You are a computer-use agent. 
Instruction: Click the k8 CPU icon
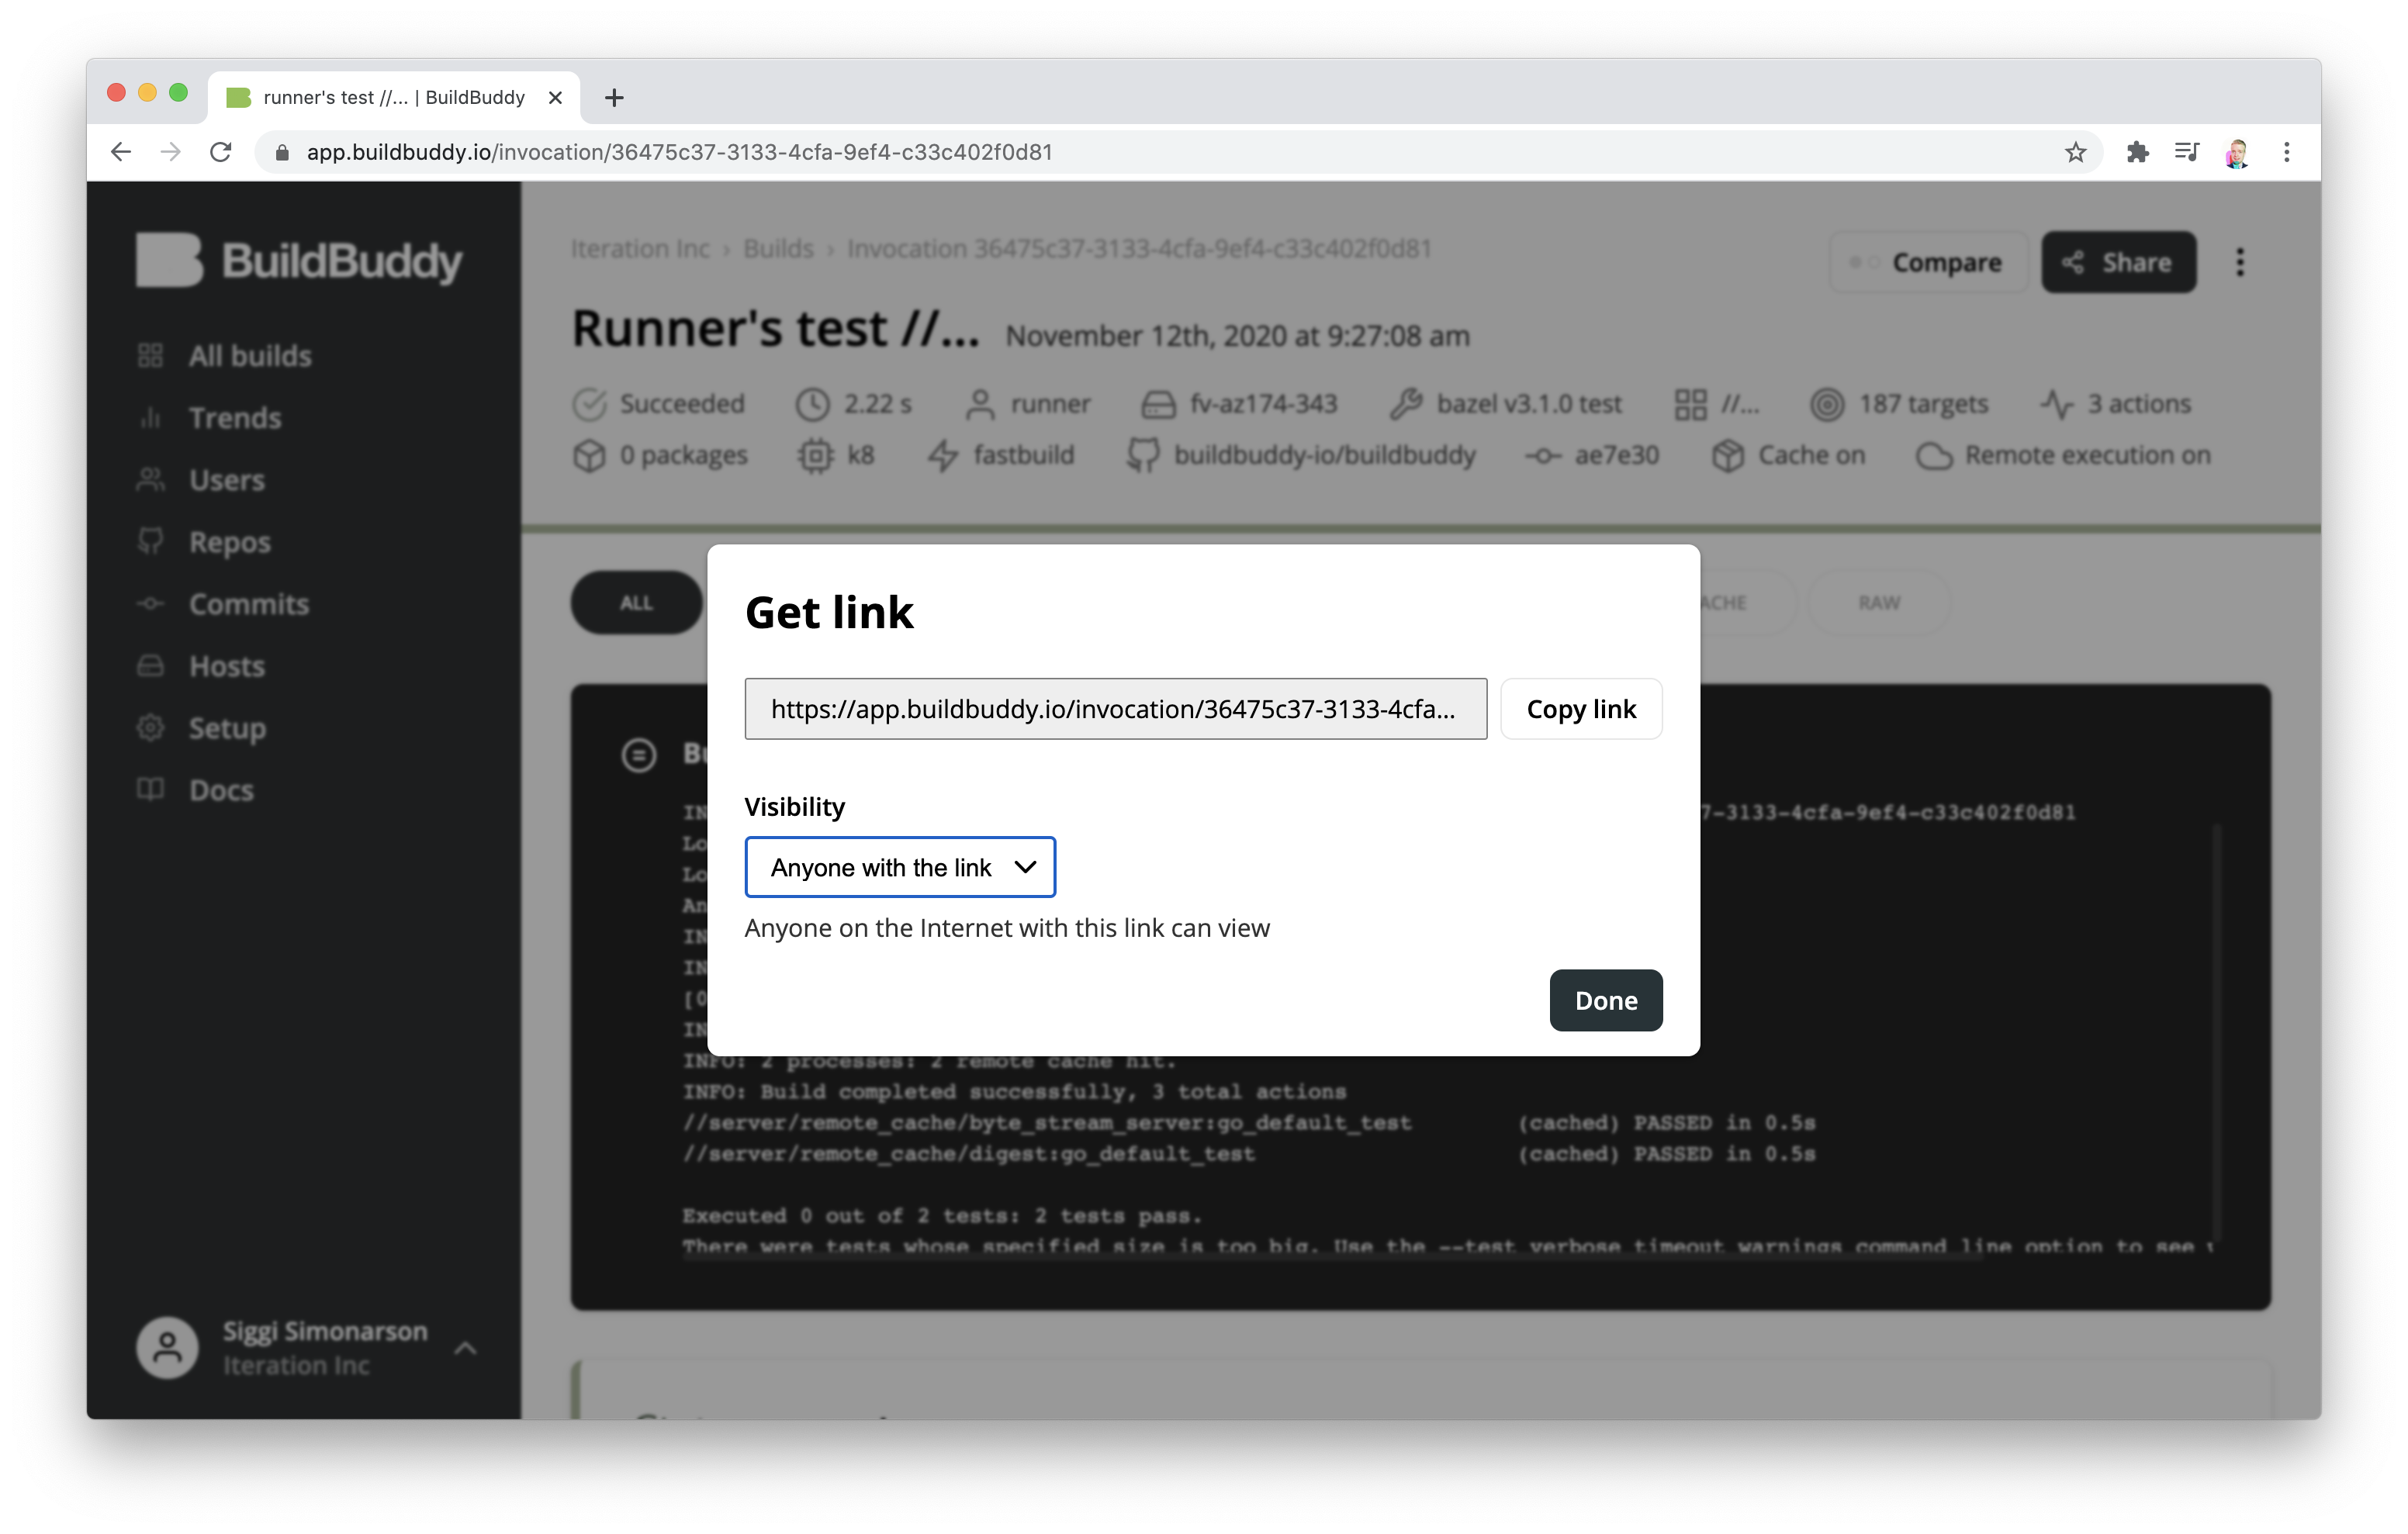pyautogui.click(x=815, y=455)
